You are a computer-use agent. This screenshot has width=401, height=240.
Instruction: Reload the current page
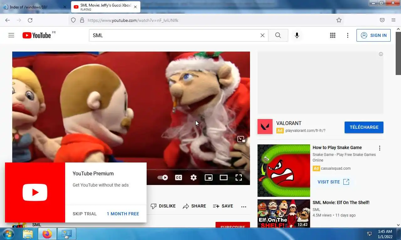tap(30, 20)
